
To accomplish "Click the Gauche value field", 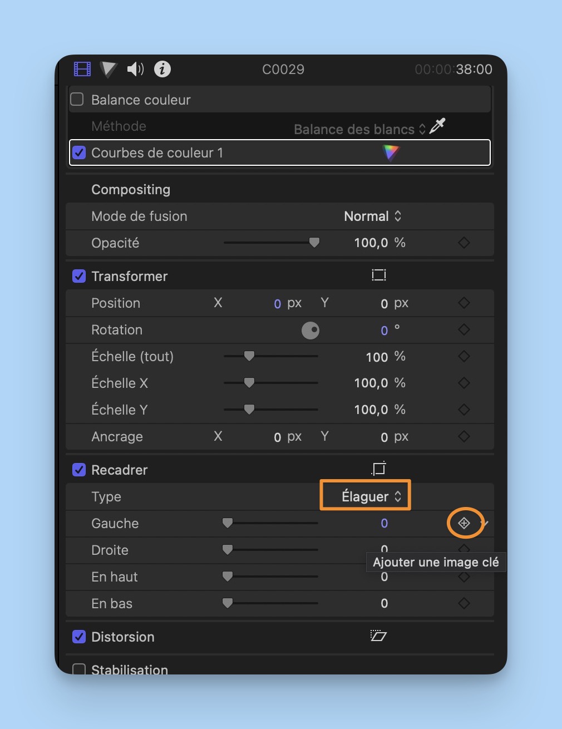I will (x=384, y=523).
